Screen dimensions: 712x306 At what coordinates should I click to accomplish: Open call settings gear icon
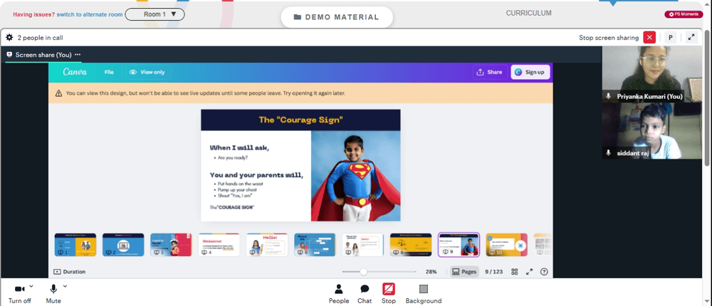tap(9, 38)
